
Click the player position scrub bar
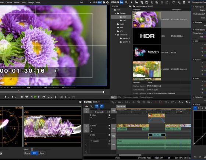tap(52, 92)
